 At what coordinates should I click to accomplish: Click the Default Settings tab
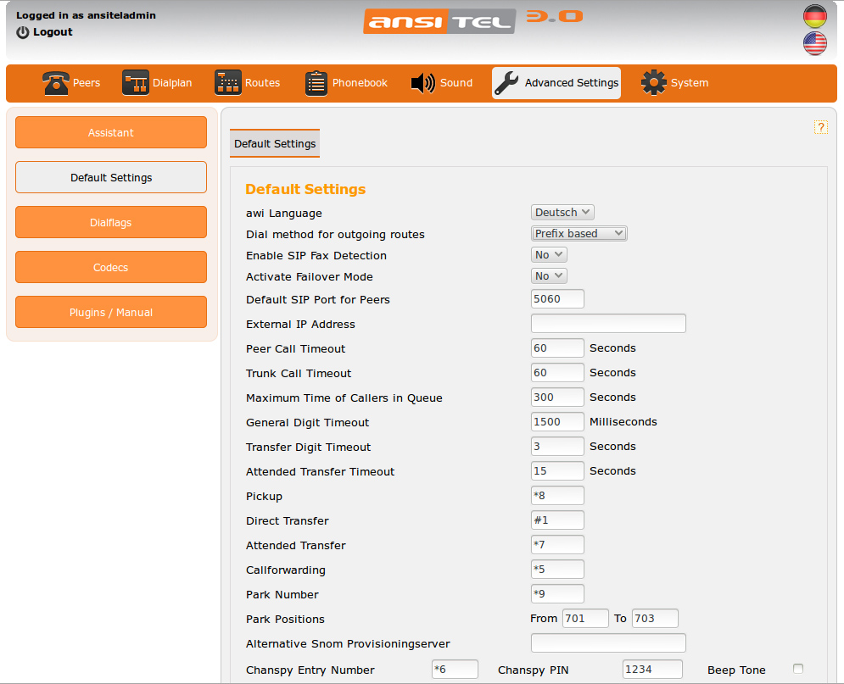tap(275, 144)
